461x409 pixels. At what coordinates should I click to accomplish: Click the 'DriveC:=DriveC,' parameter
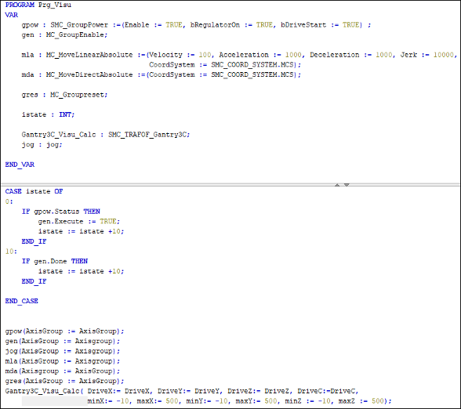(x=328, y=391)
